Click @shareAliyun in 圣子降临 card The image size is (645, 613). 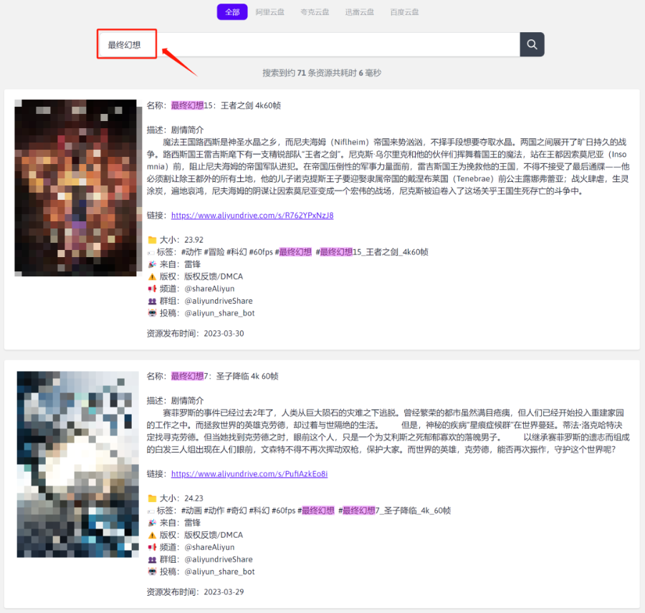click(x=209, y=547)
